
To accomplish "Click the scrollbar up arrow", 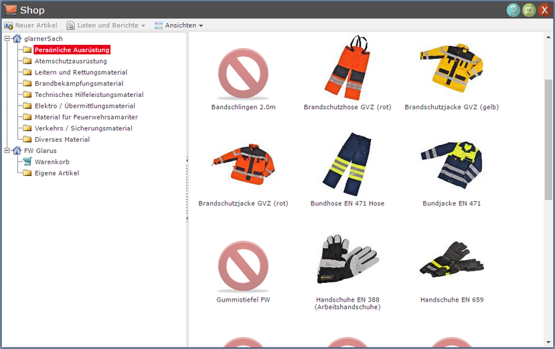I will coord(548,37).
